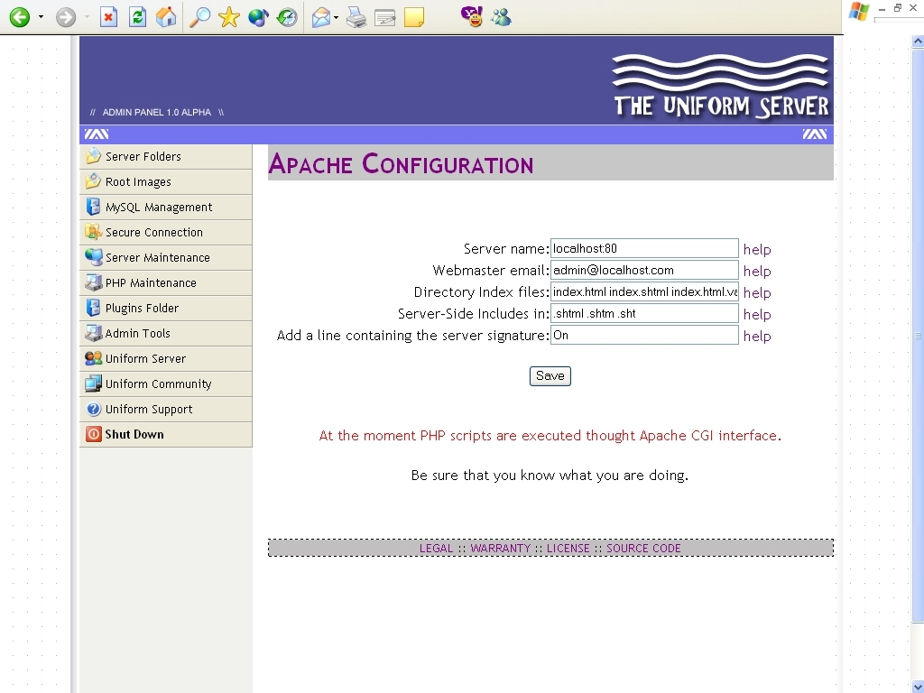Print the page using printer icon

pos(356,17)
